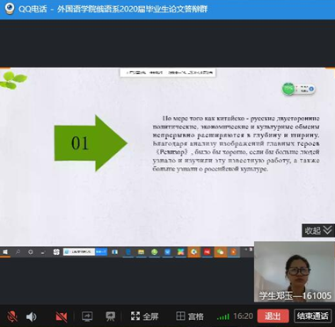
Task: Click the search icon in the shared taskbar
Action: click(x=18, y=251)
